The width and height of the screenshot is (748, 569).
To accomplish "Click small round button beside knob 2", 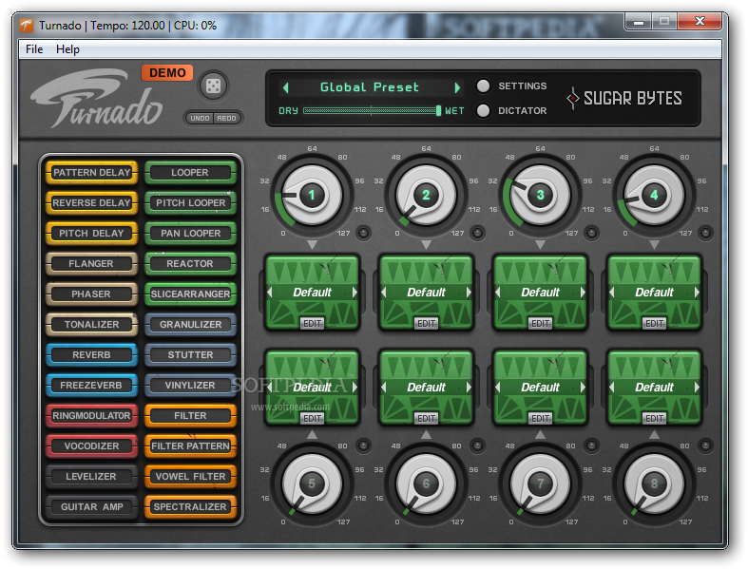I will (477, 233).
